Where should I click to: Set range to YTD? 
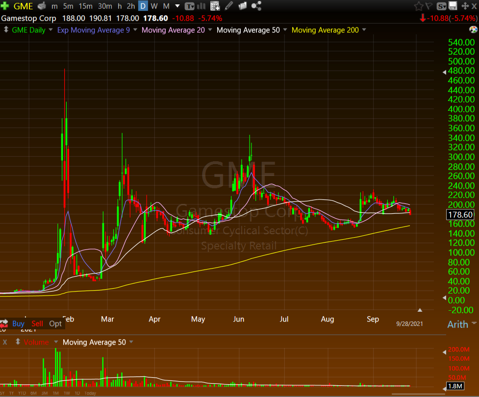(x=22, y=393)
